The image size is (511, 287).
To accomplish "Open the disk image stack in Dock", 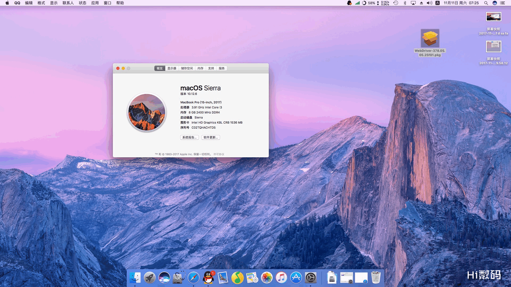I will [x=332, y=278].
